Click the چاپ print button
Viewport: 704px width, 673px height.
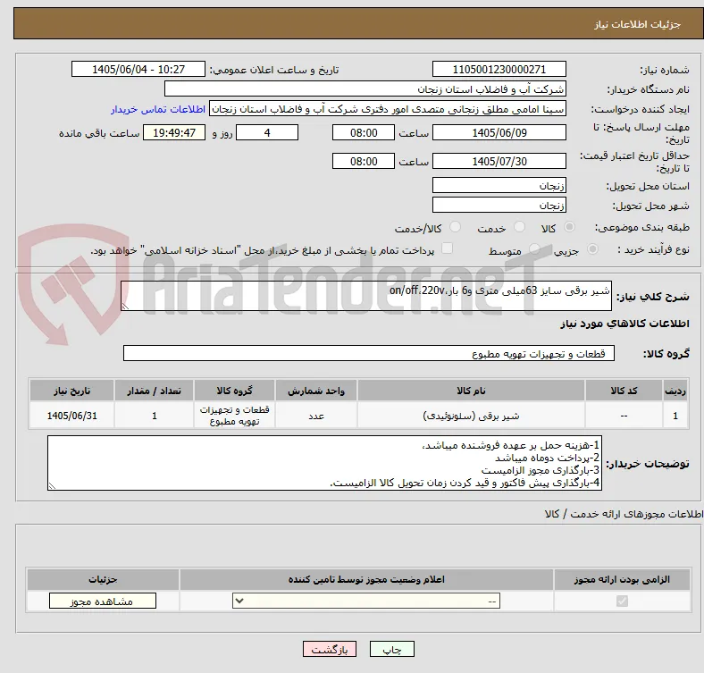(x=392, y=649)
